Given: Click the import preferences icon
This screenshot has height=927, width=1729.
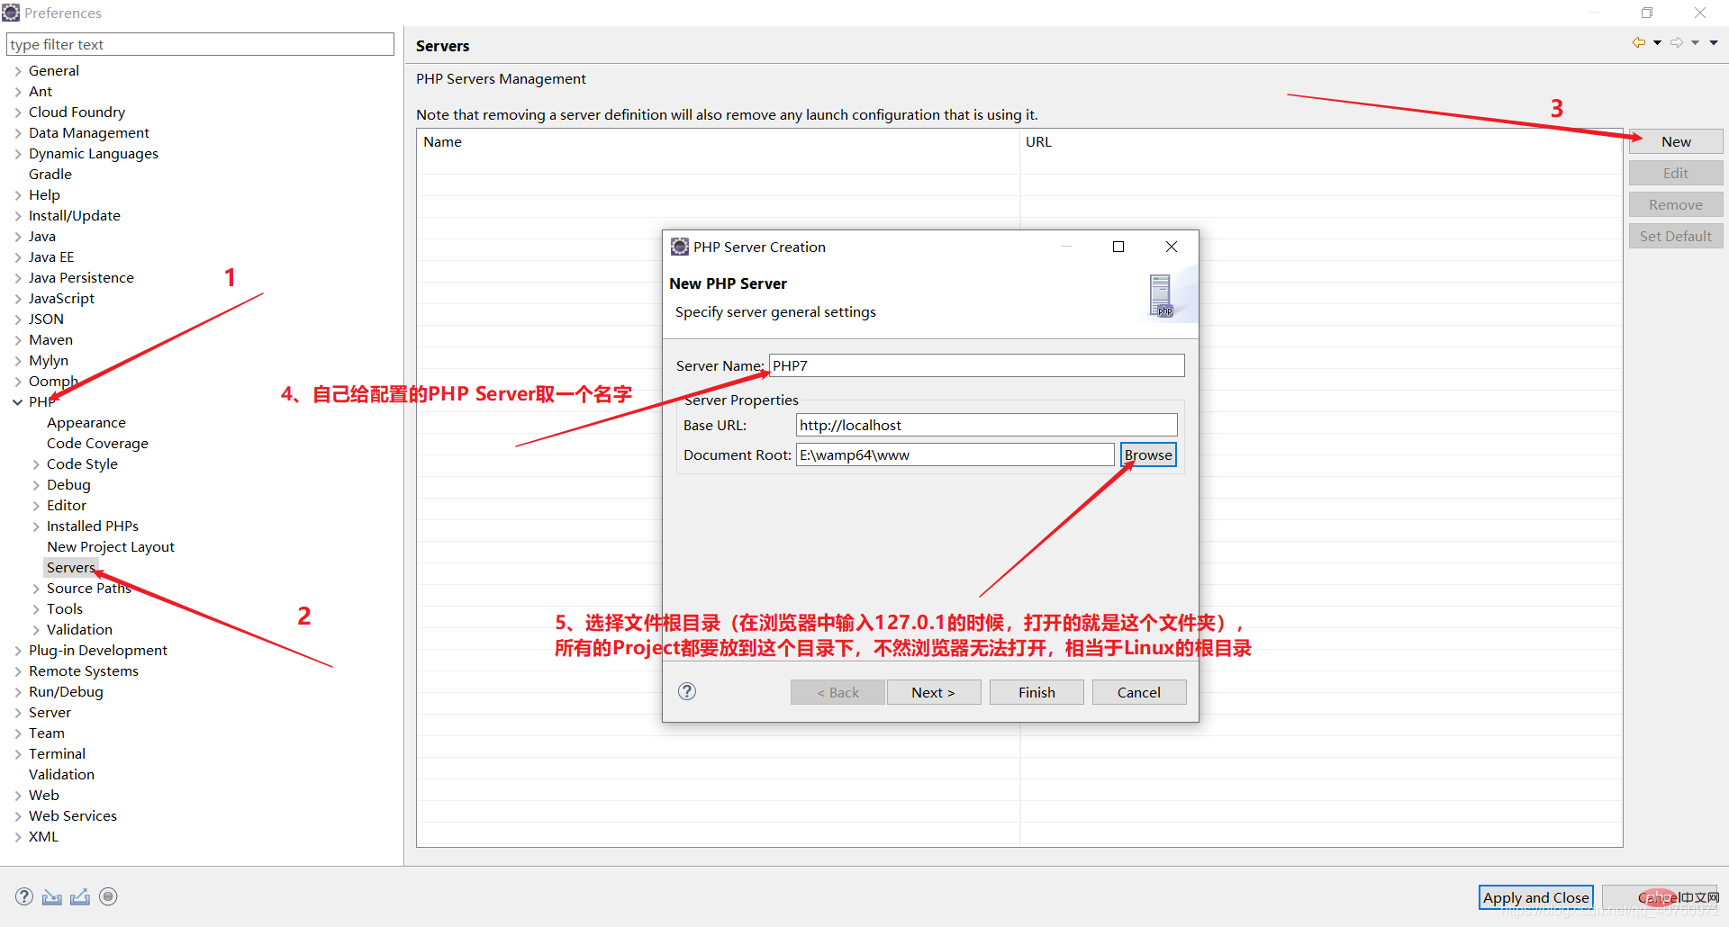Looking at the screenshot, I should (x=52, y=896).
